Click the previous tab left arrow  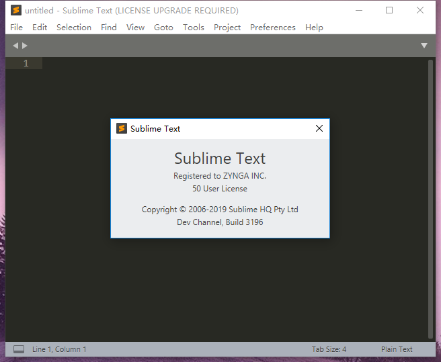coord(15,46)
